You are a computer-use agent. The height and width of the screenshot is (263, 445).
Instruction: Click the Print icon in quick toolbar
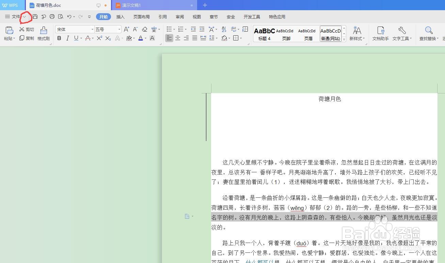pos(52,17)
